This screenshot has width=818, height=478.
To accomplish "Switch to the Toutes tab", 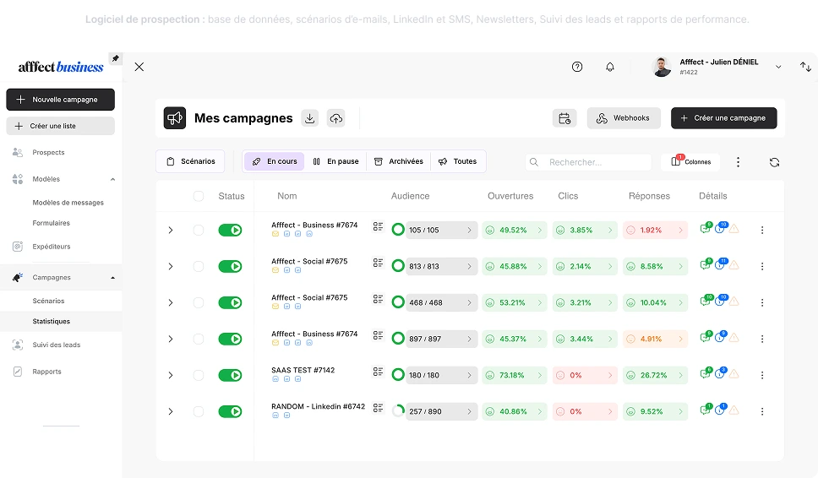I will 458,161.
